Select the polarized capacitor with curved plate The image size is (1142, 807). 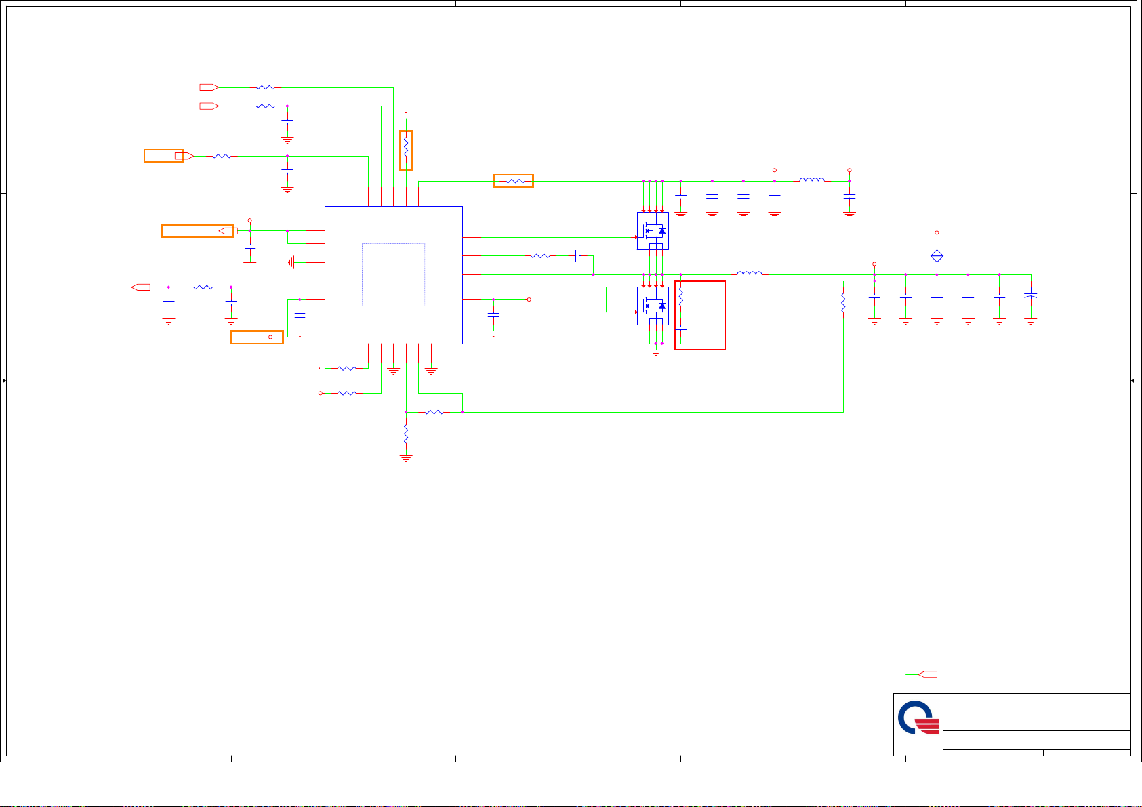[x=1031, y=296]
